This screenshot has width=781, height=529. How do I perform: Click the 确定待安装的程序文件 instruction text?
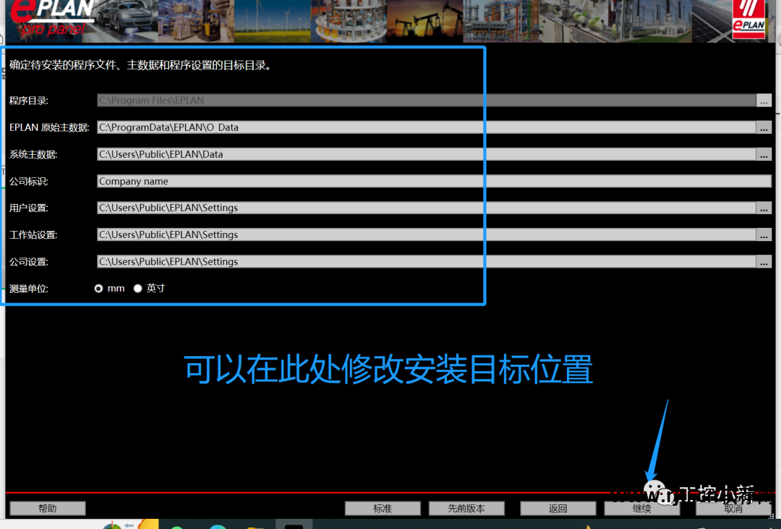140,65
